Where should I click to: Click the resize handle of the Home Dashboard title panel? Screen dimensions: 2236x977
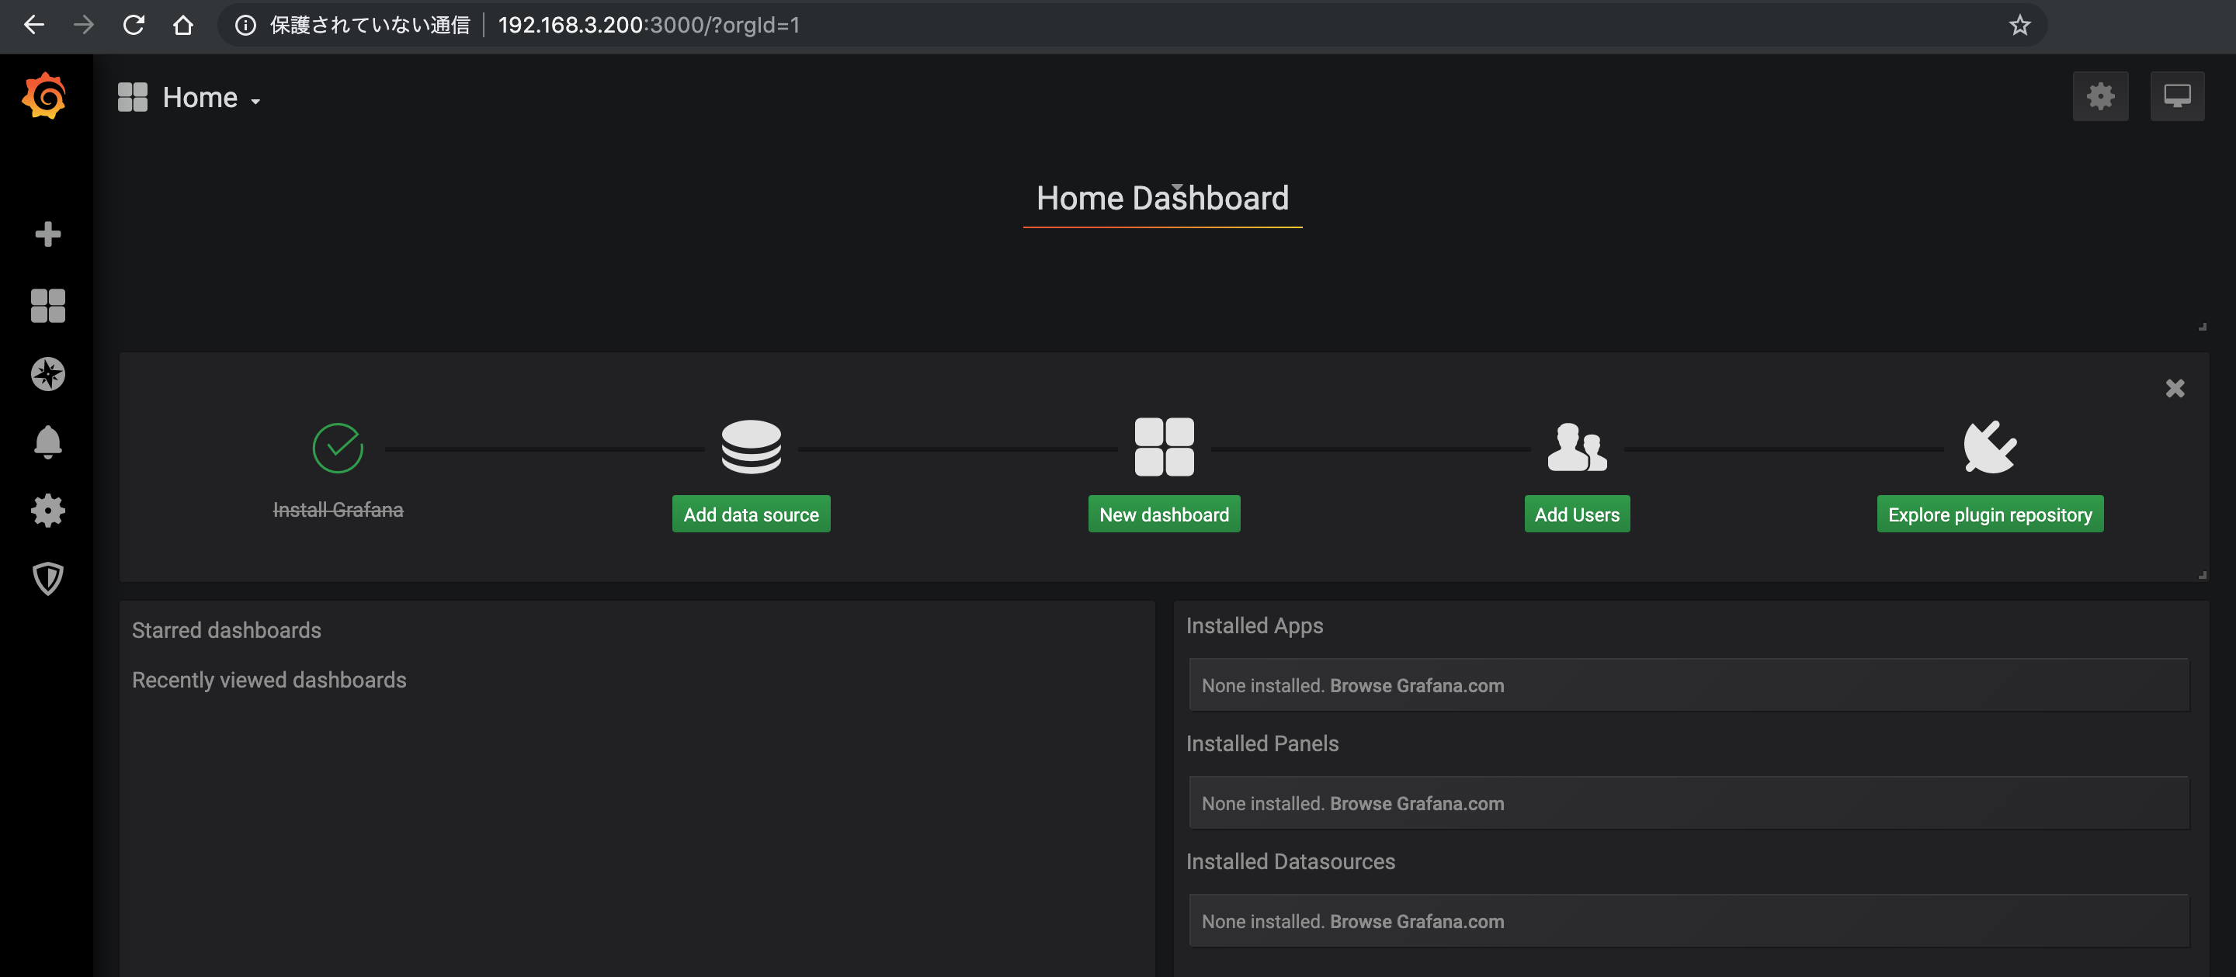[2202, 326]
